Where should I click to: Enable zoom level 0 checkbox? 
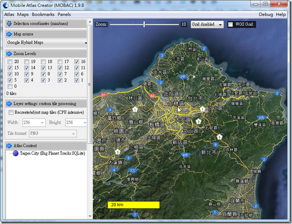(10, 86)
